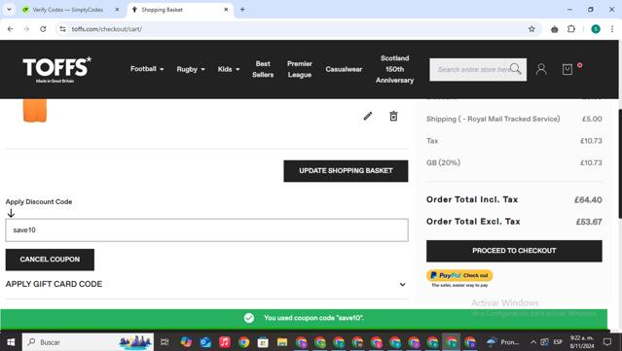Open the account user icon
622x351 pixels.
541,69
